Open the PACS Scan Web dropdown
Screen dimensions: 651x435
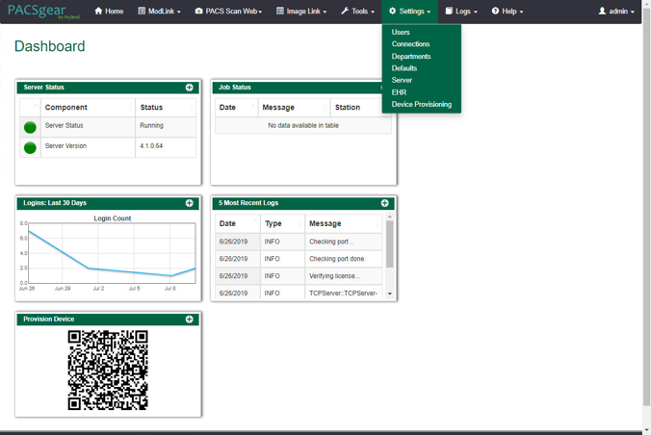pyautogui.click(x=228, y=12)
